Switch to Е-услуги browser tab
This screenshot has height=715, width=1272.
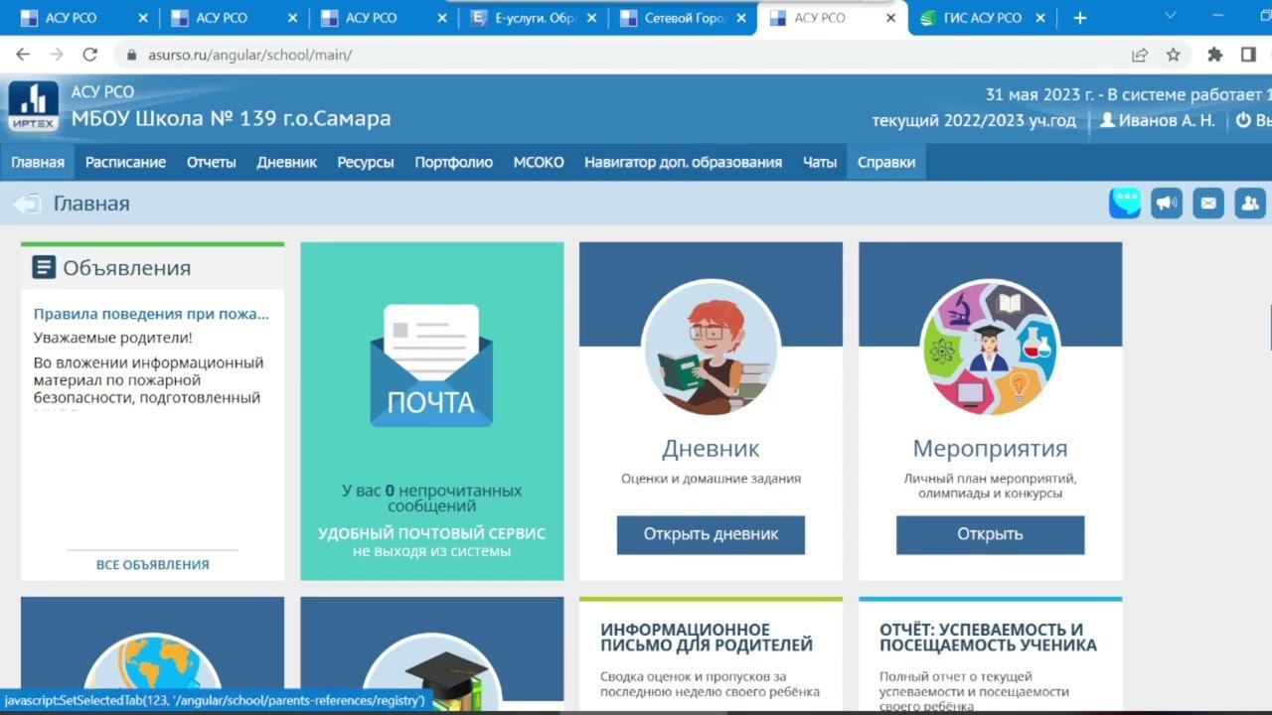click(535, 18)
